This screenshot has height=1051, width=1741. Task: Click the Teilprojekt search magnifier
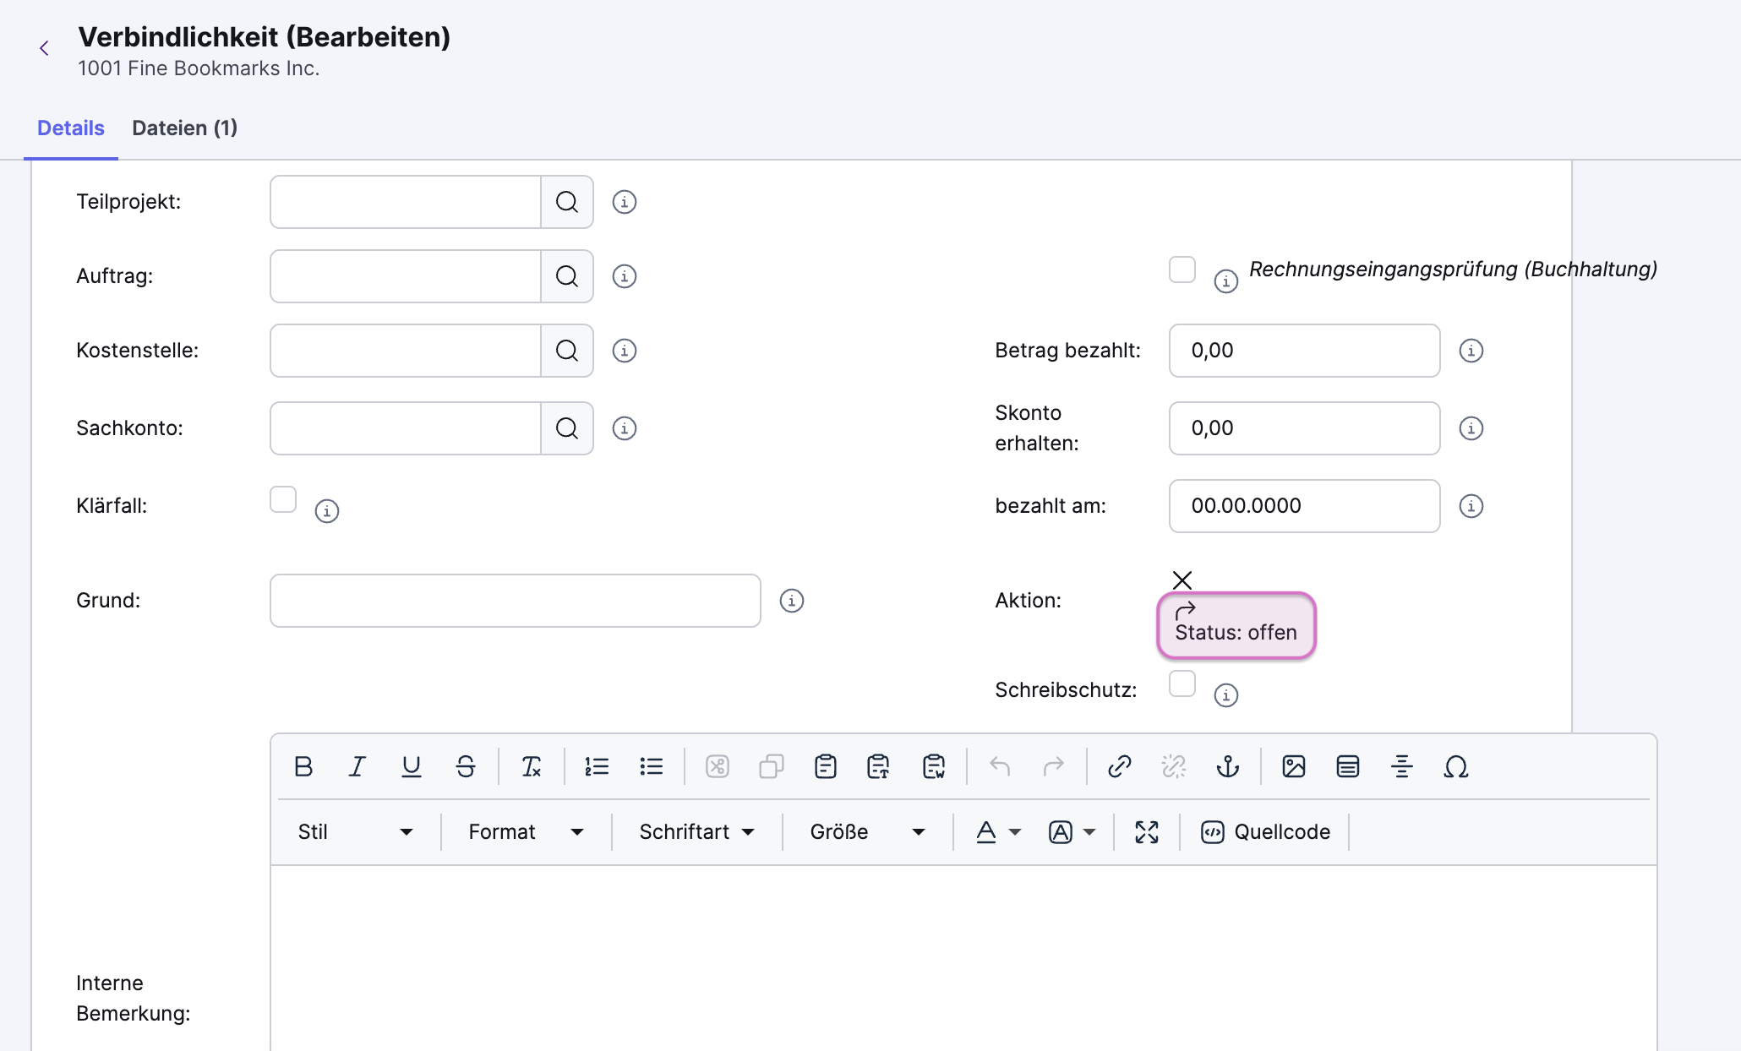click(567, 202)
